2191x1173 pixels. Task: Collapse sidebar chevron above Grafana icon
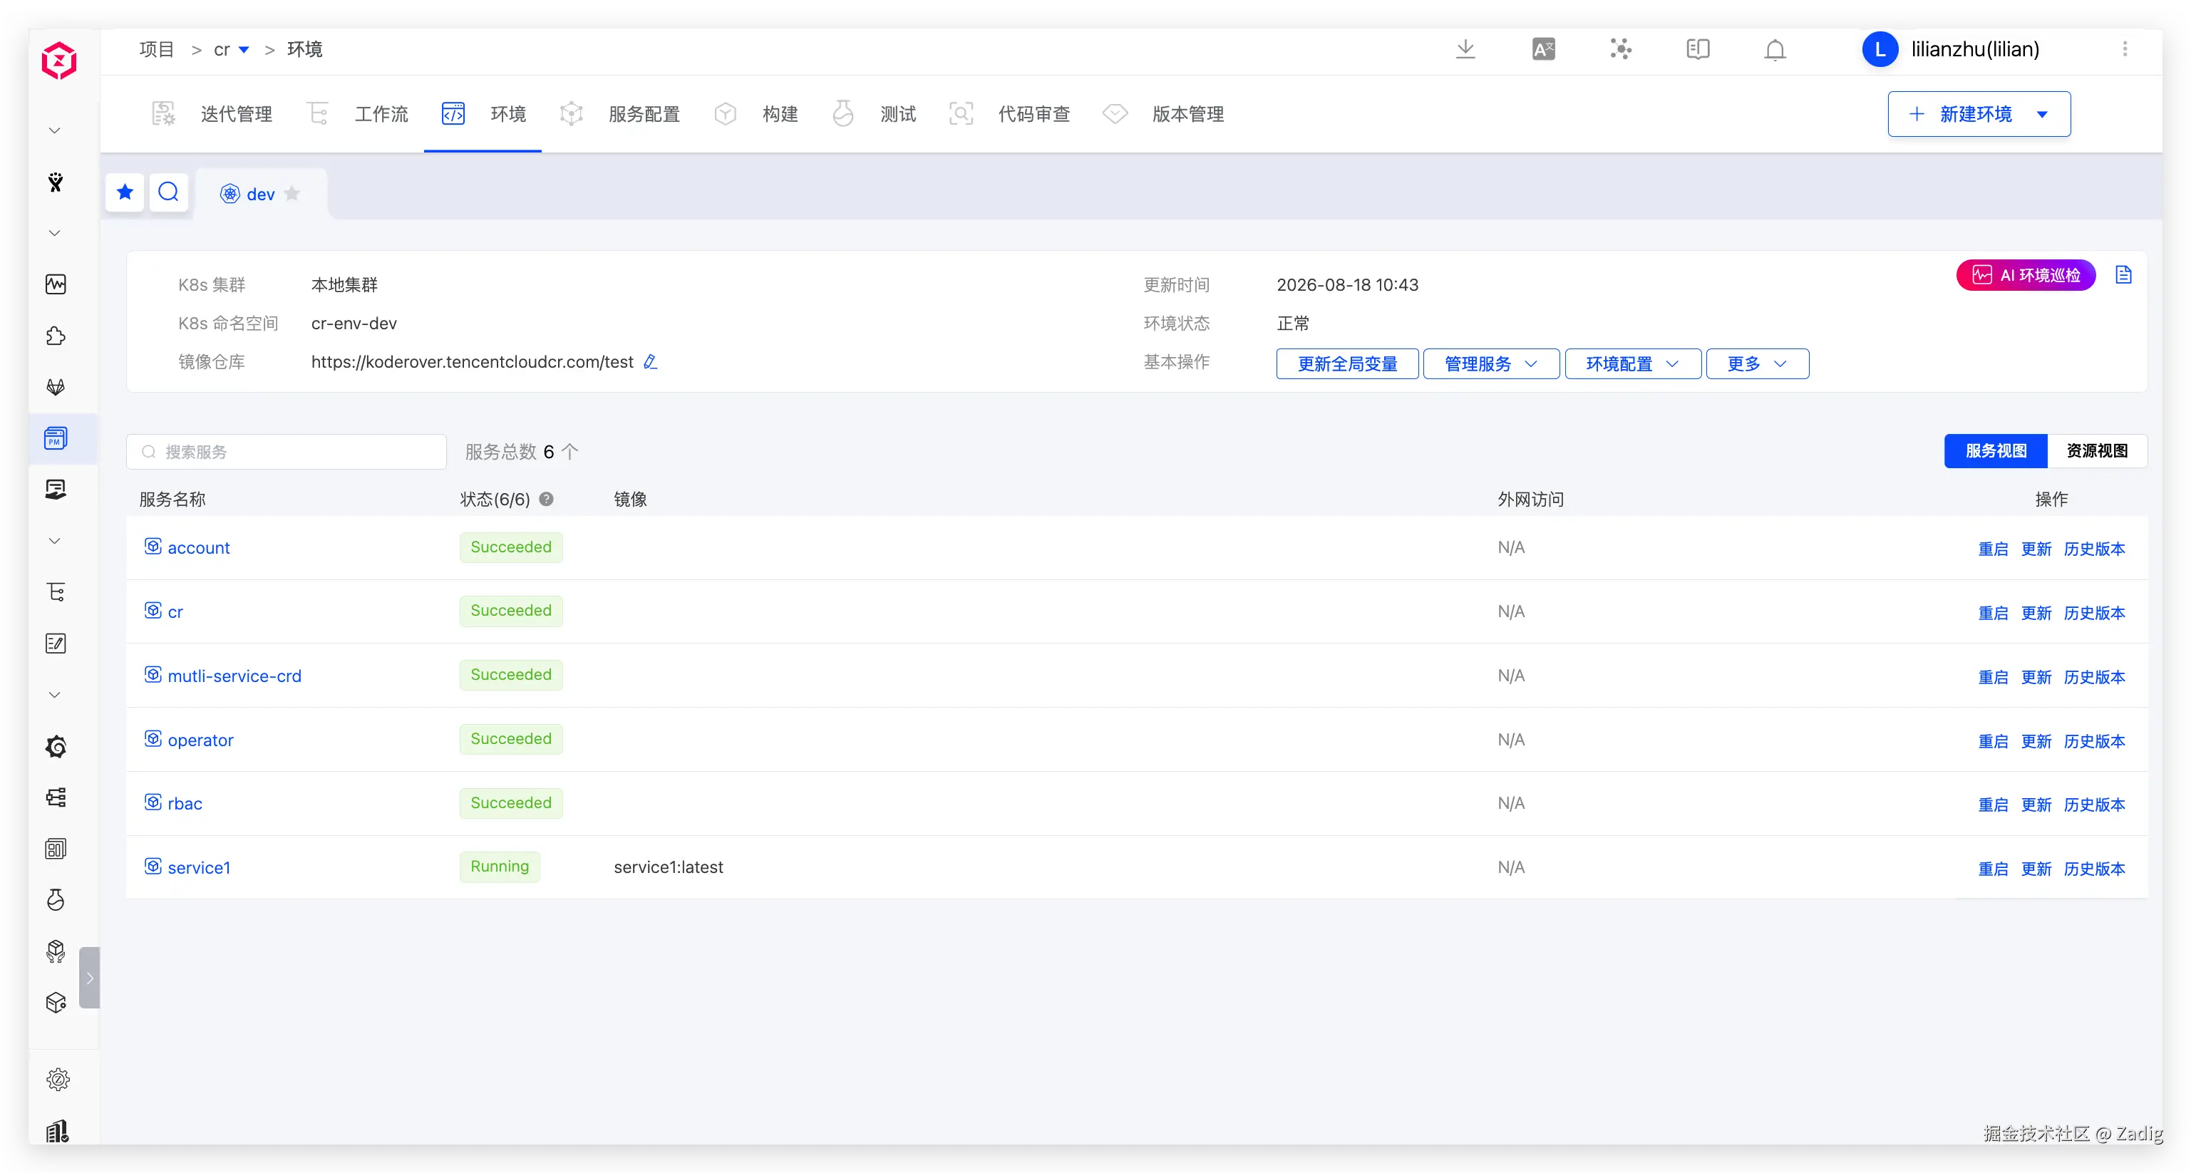click(54, 695)
